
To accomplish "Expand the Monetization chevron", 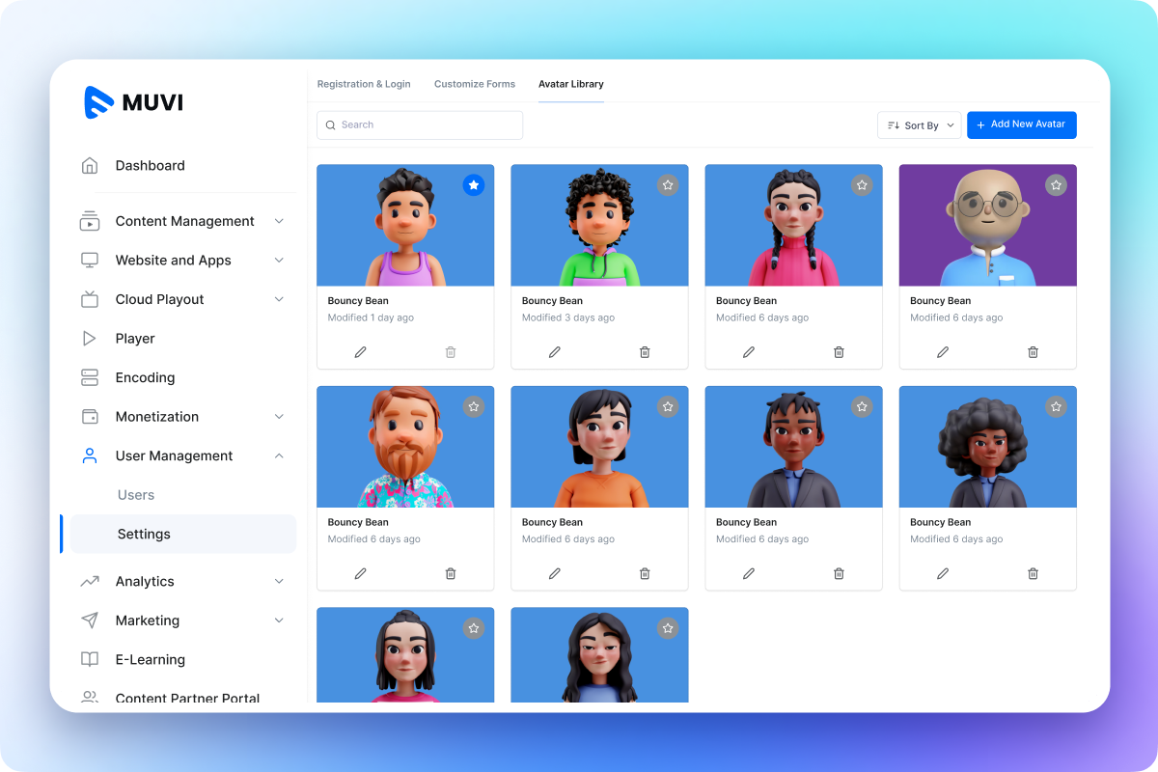I will [x=279, y=417].
